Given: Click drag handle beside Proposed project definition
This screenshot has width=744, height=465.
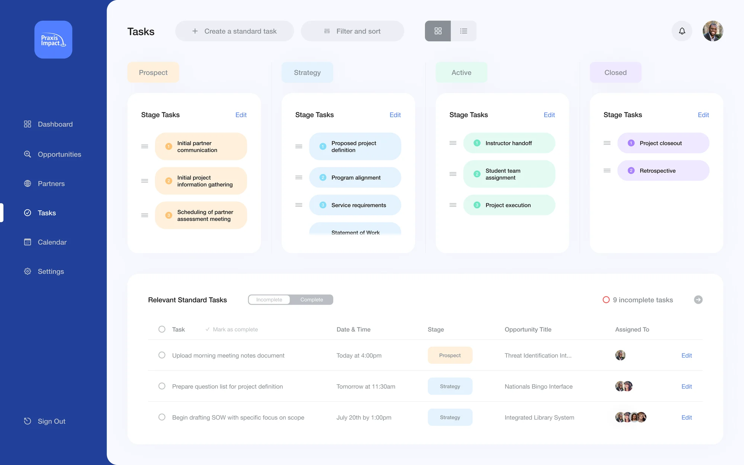Looking at the screenshot, I should pyautogui.click(x=299, y=147).
